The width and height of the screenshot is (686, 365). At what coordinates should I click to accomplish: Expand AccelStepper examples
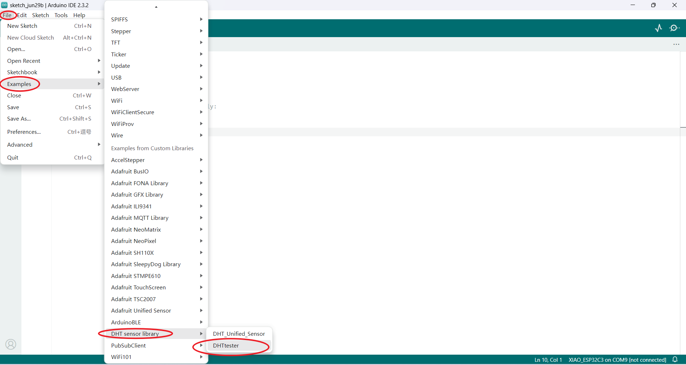tap(156, 160)
